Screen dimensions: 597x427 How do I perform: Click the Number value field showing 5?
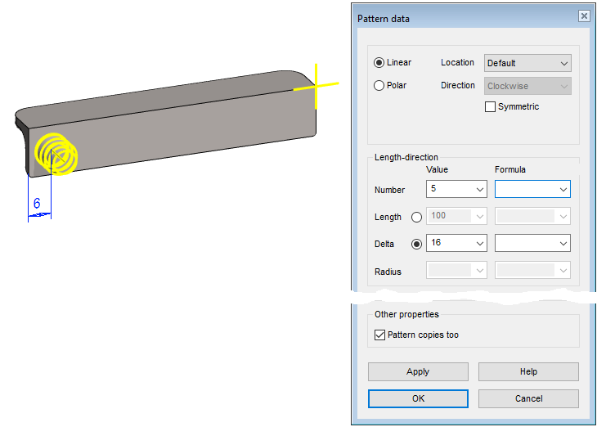click(448, 190)
